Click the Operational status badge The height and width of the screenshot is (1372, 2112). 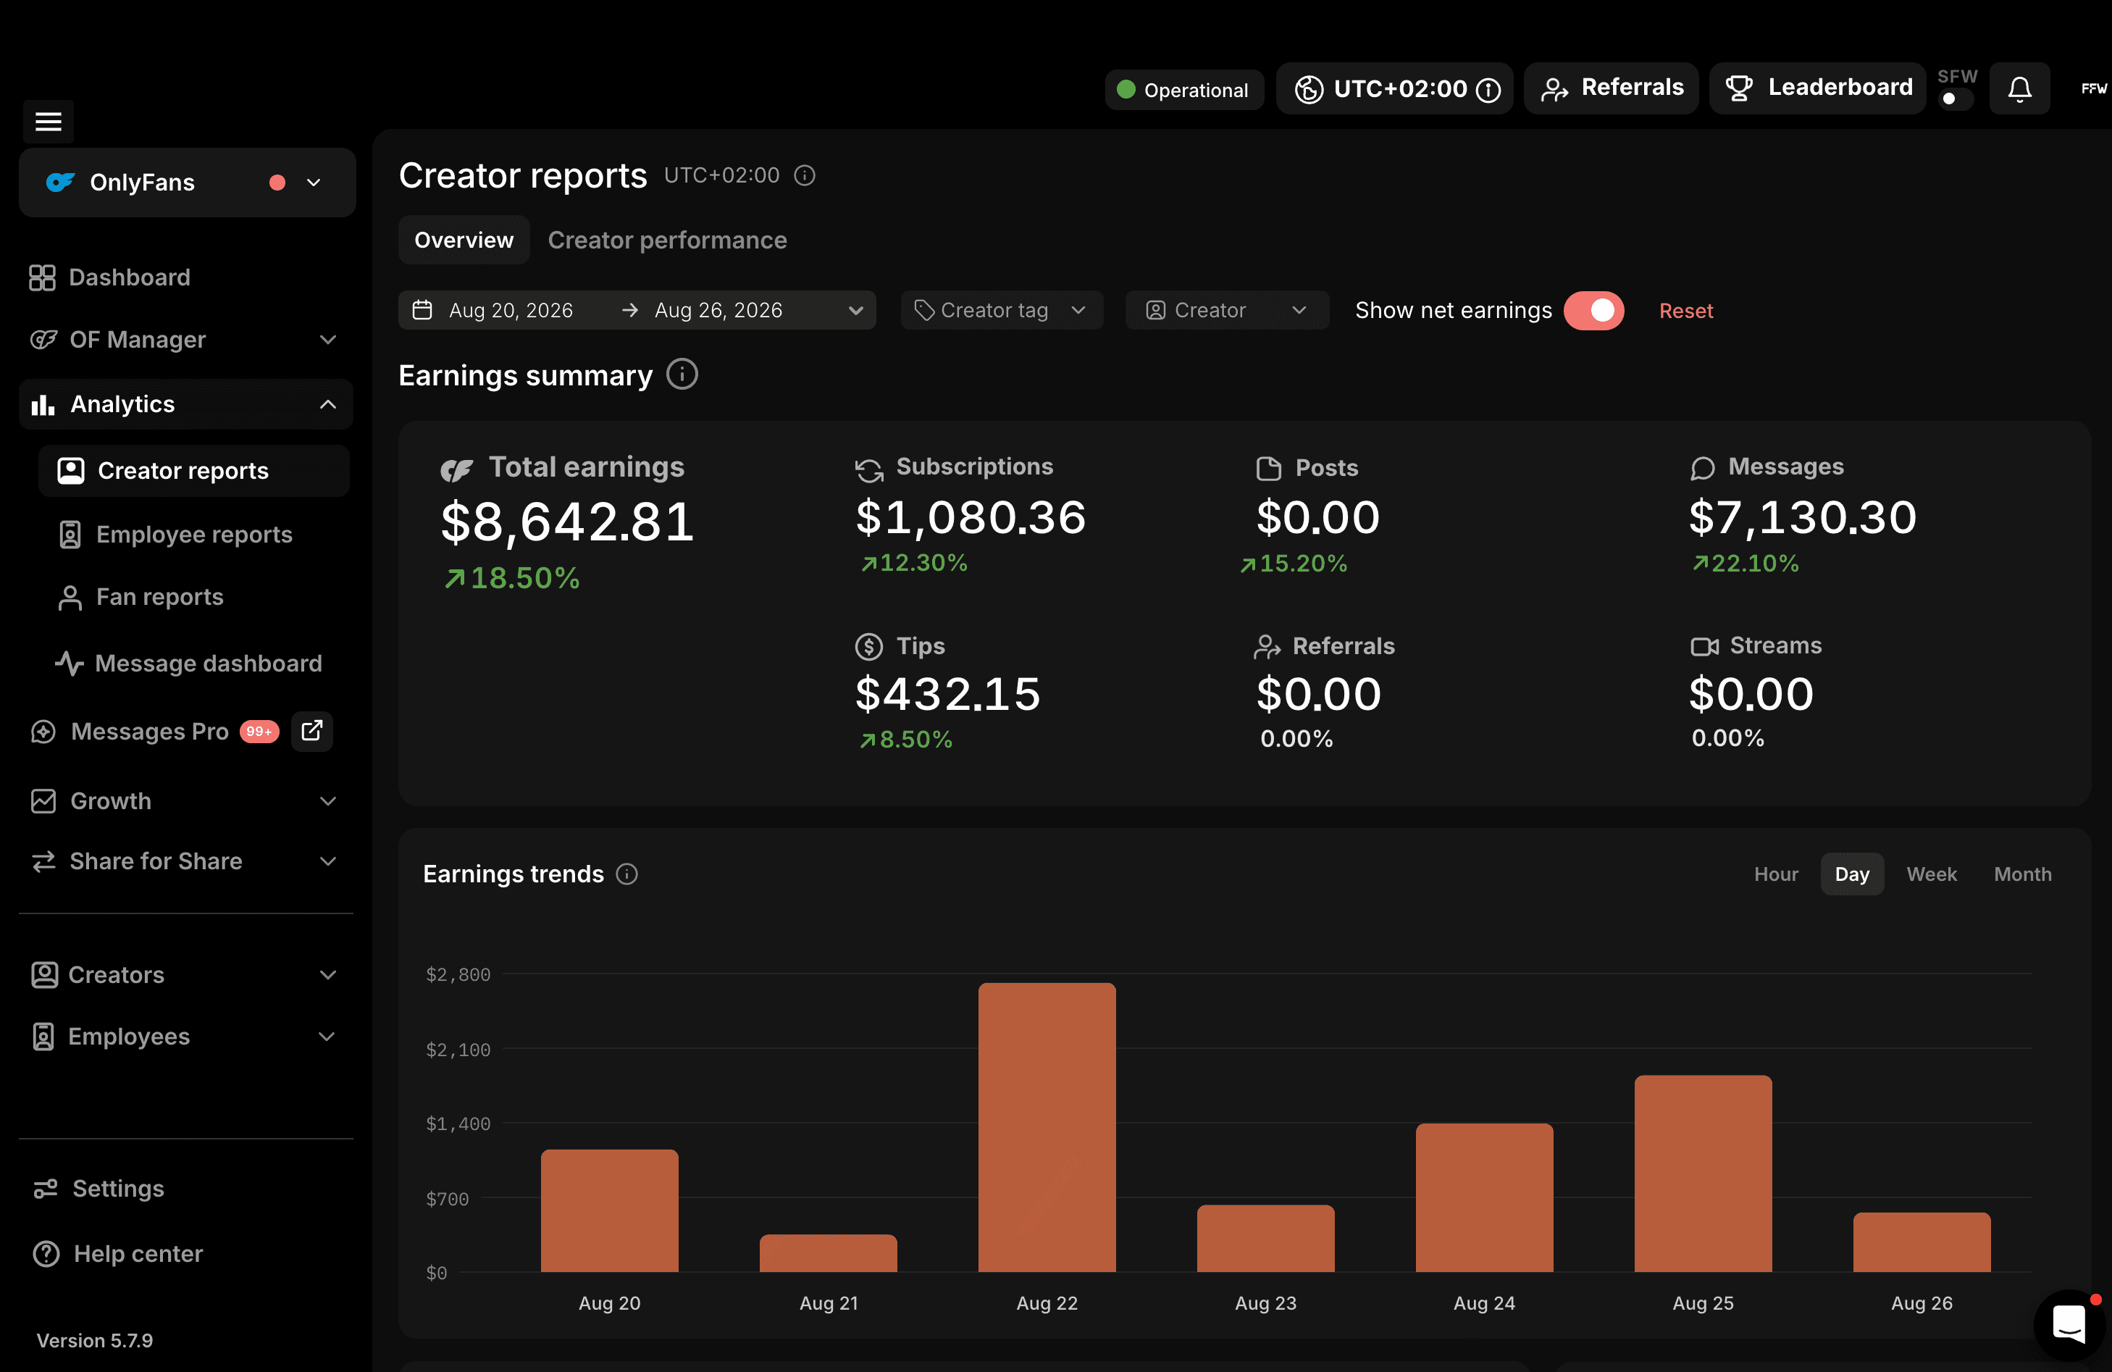pyautogui.click(x=1183, y=90)
